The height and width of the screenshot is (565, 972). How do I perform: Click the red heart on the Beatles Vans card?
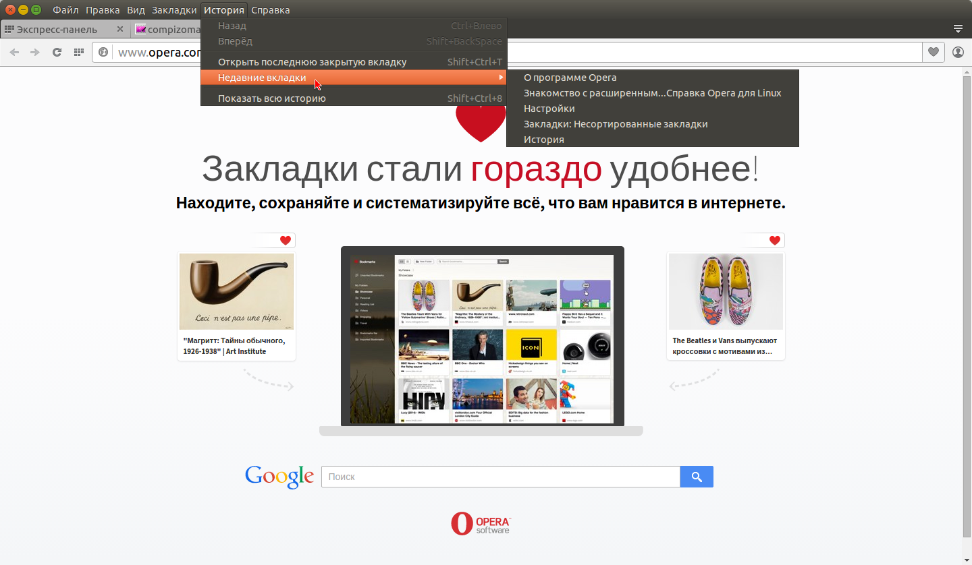775,241
